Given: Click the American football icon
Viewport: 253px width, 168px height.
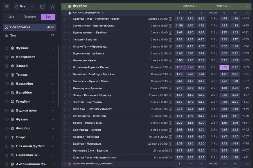Looking at the screenshot, I should 12,164.
